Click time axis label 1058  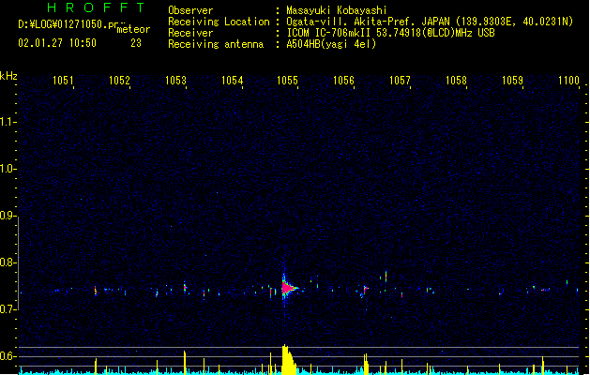click(456, 81)
